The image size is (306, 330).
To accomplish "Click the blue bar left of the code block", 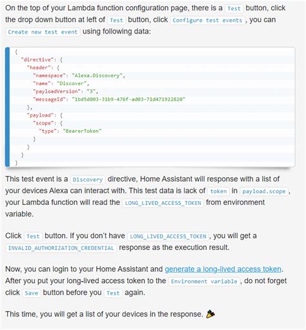I will click(x=8, y=107).
